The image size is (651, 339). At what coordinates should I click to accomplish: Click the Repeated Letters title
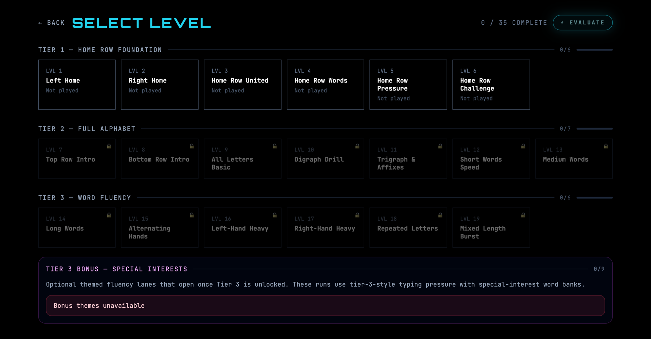point(408,228)
